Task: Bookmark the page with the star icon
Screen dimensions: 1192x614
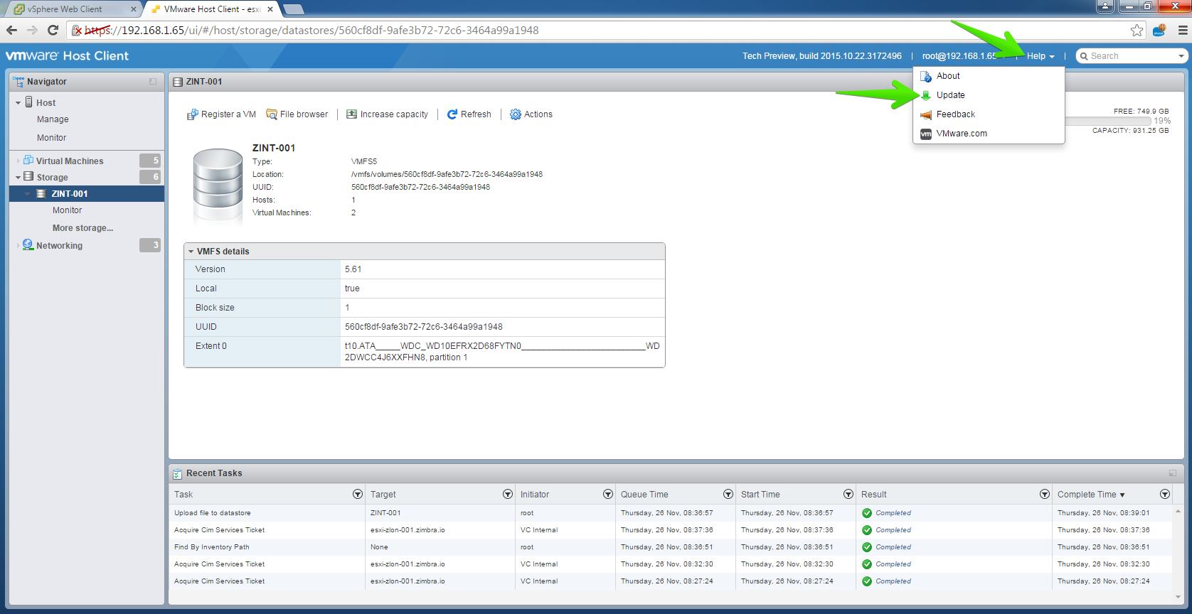Action: (1137, 30)
